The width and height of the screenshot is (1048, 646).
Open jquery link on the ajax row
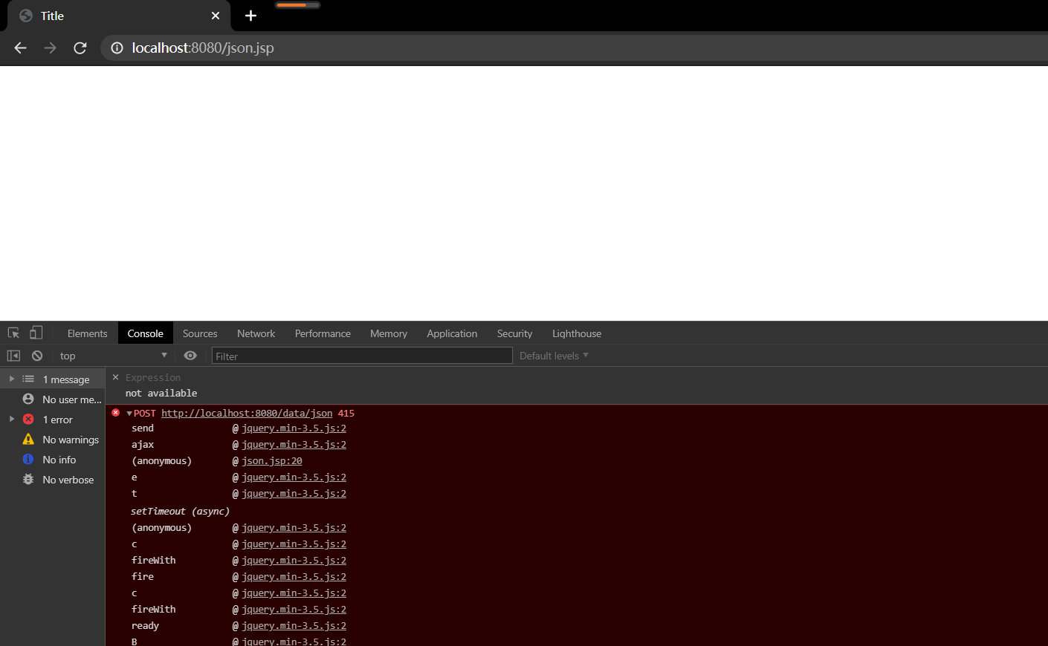tap(294, 445)
